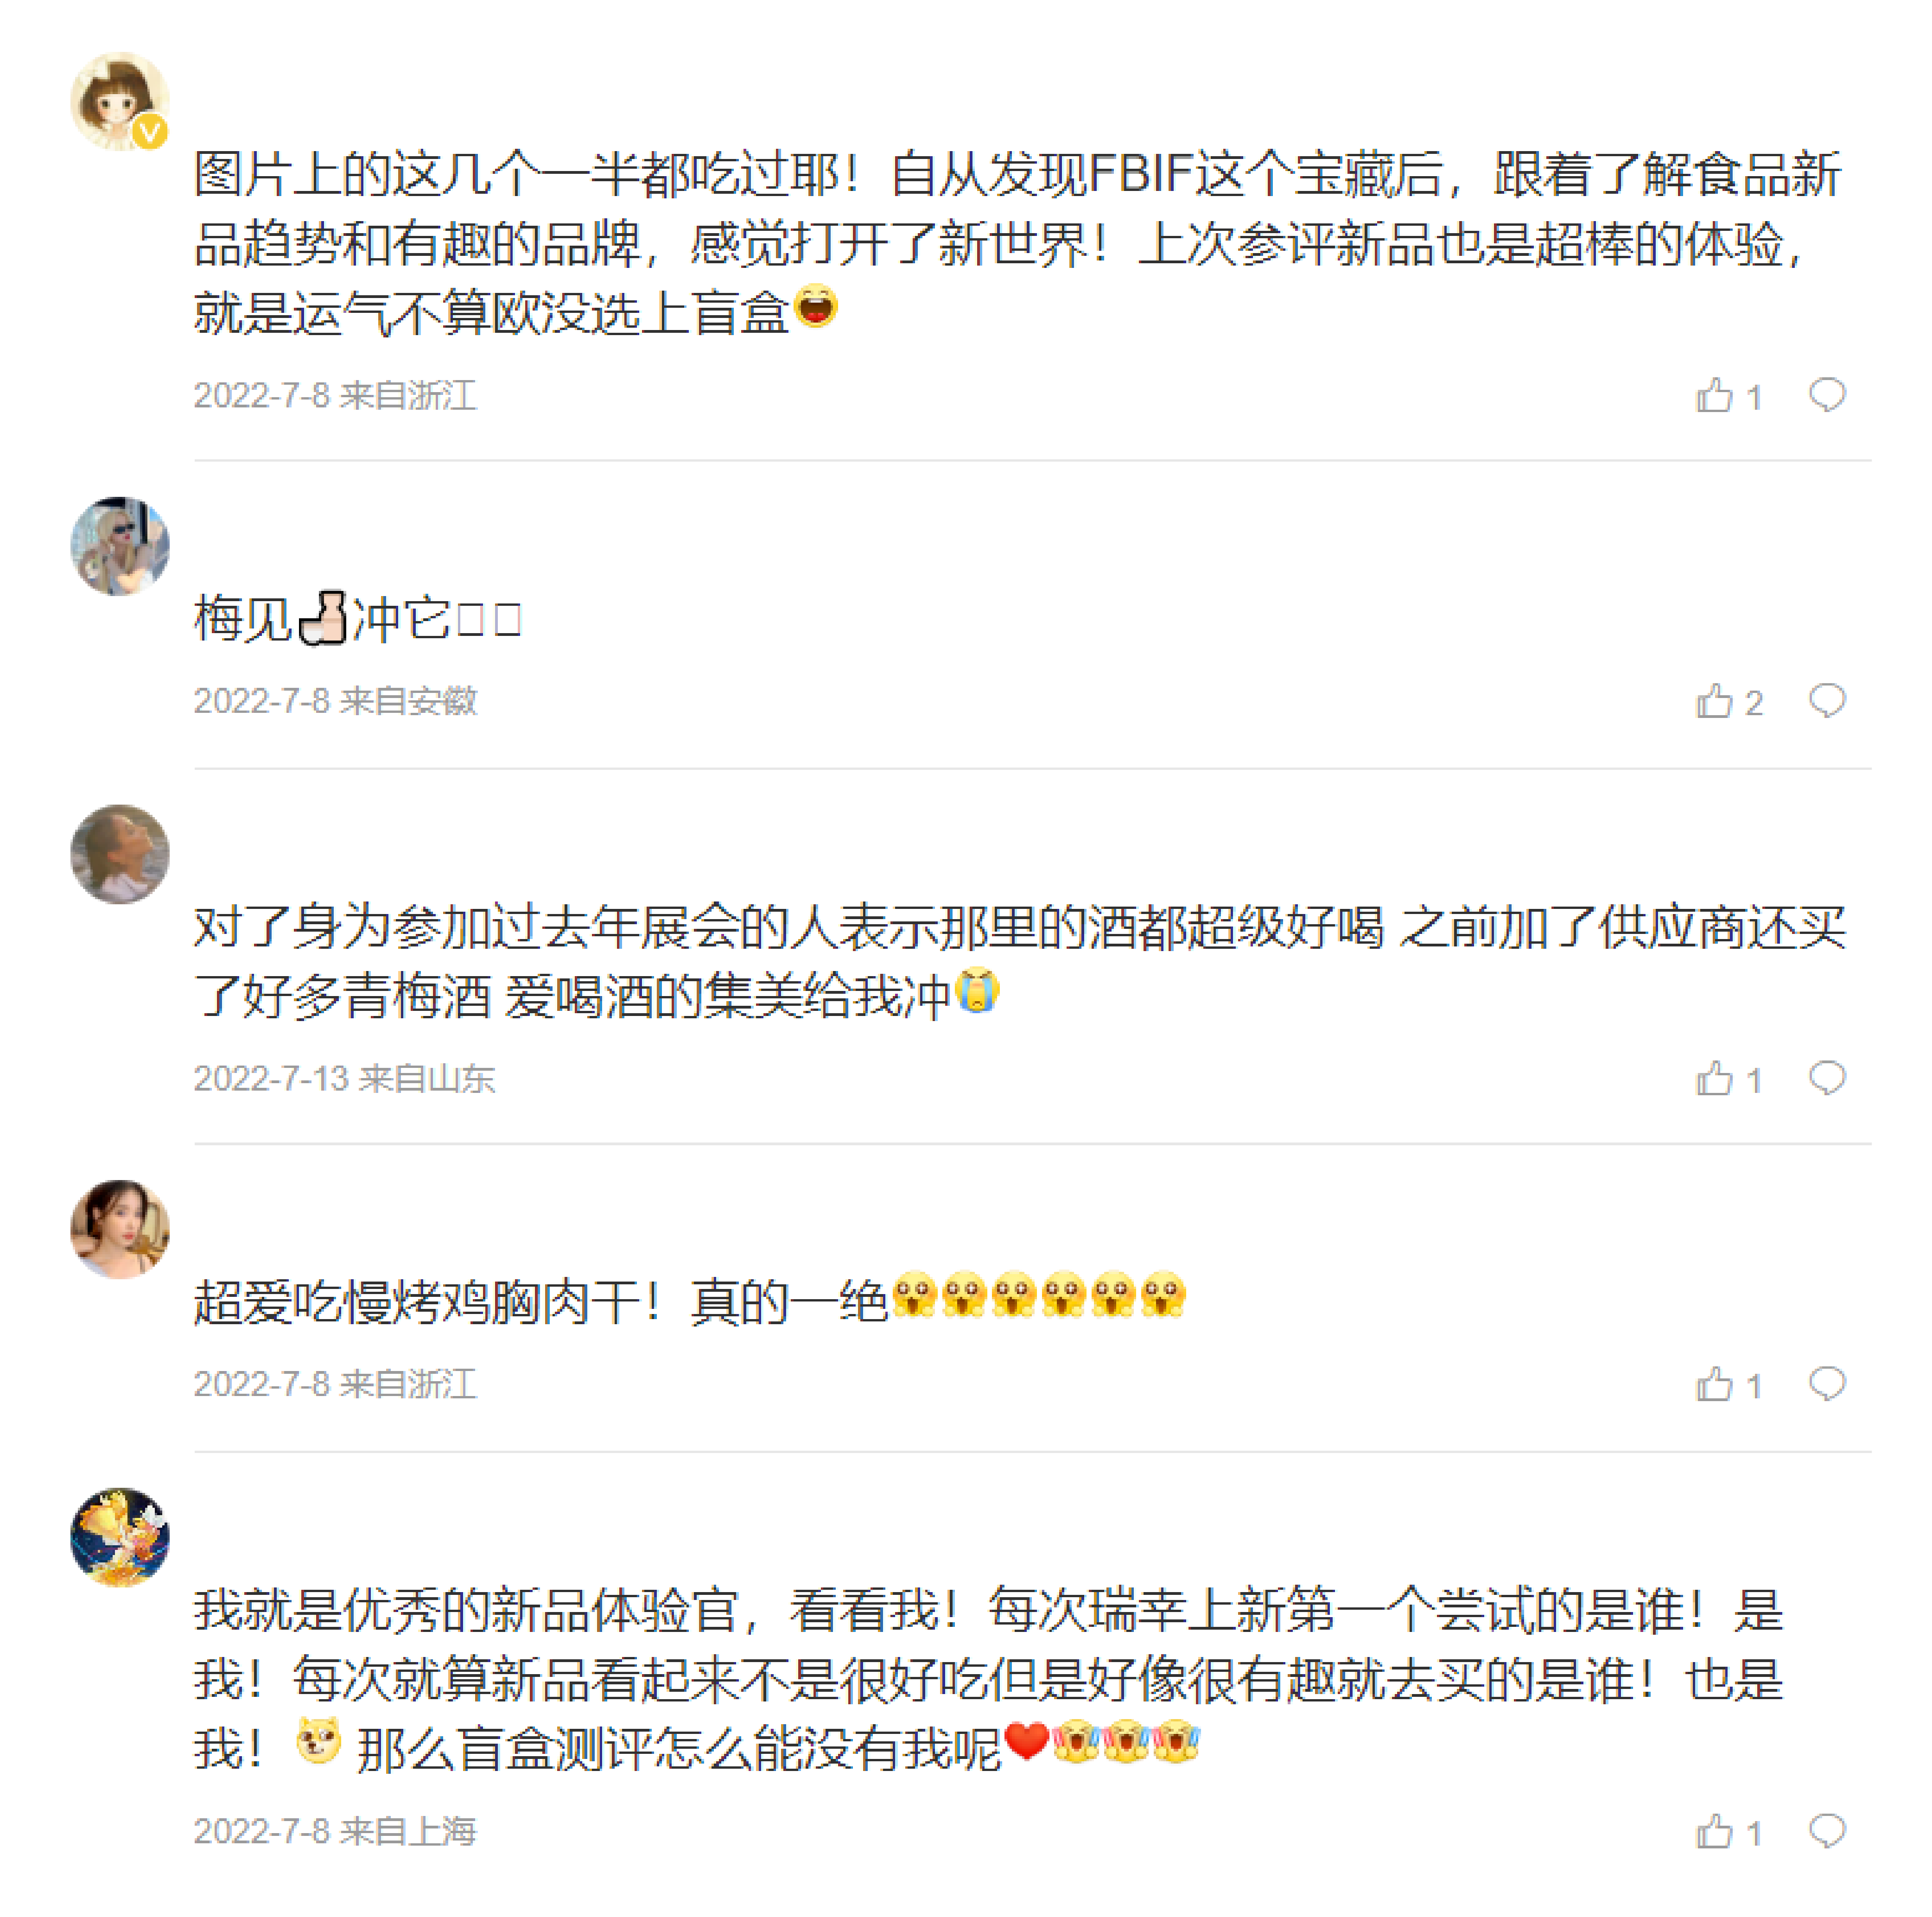Reply to the 青梅酒 comment from 山东
1932x1917 pixels.
click(1826, 1078)
